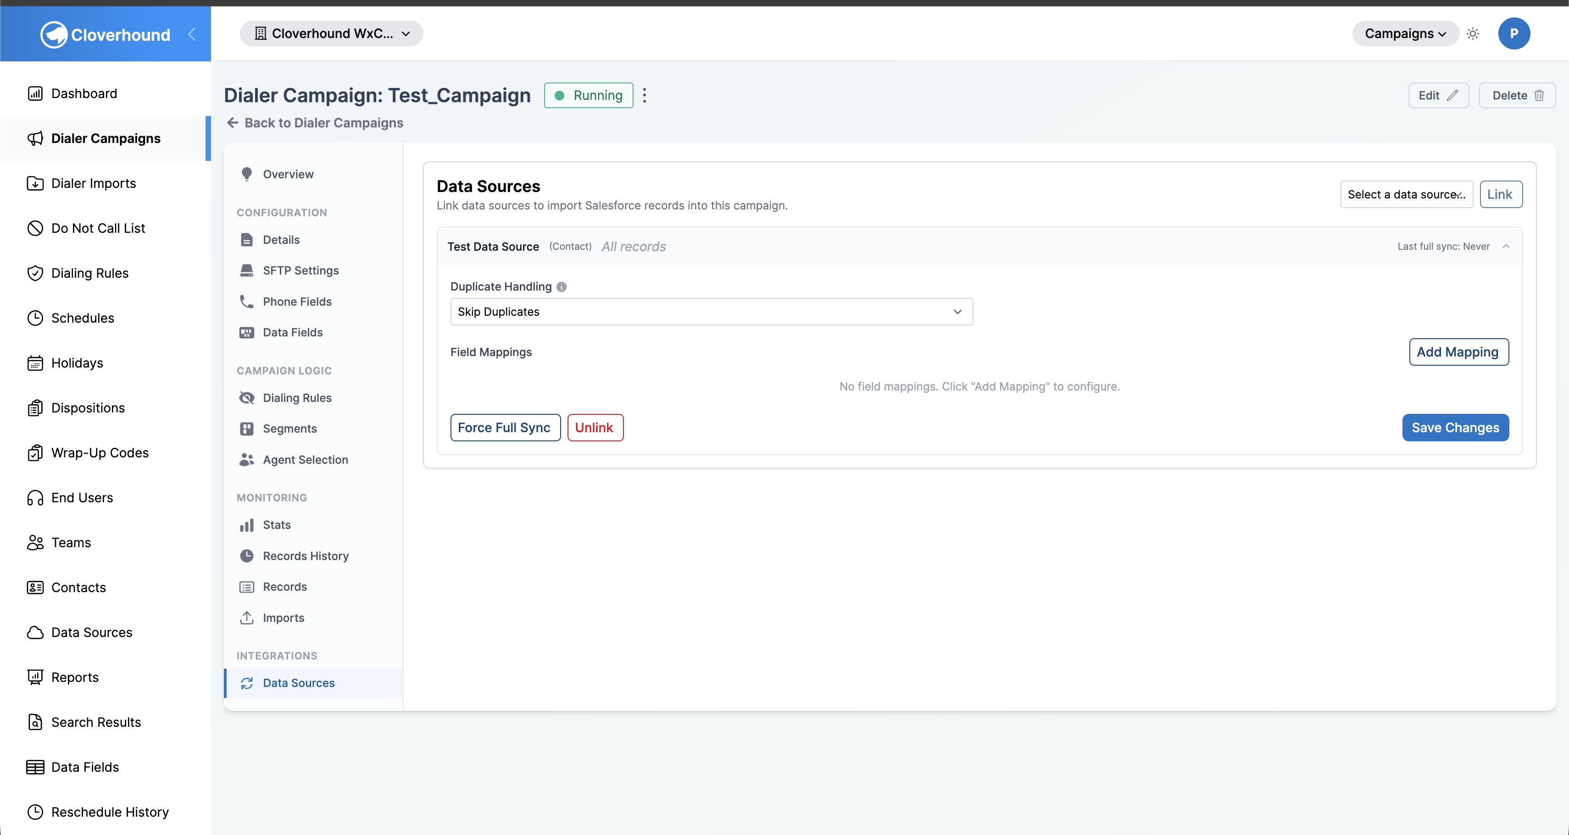This screenshot has width=1569, height=835.
Task: Open Dialer Campaigns in the main sidebar
Action: (106, 138)
